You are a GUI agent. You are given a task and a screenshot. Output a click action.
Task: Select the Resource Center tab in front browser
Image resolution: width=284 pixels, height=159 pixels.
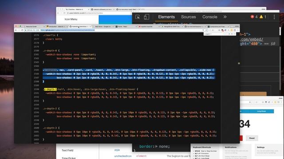[34, 26]
